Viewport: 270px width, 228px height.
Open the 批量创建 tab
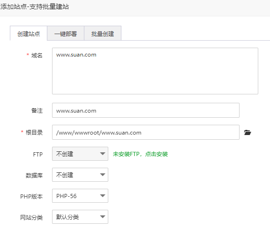tap(103, 34)
